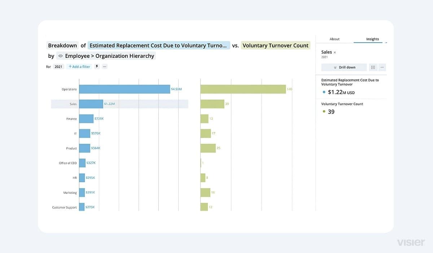
Task: Click the HR green turnover bar (8)
Action: click(x=203, y=178)
